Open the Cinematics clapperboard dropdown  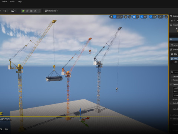pos(14,11)
